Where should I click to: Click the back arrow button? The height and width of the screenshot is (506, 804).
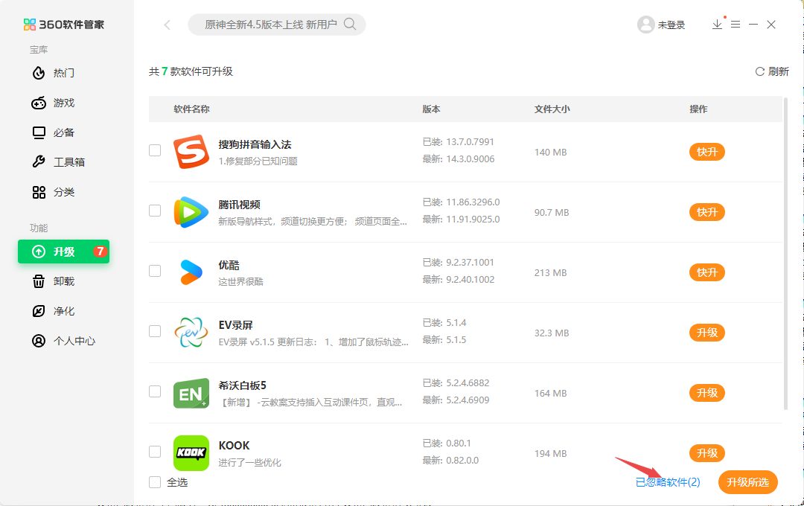point(167,25)
